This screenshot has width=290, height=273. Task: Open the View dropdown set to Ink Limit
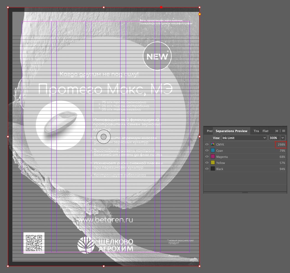point(244,138)
